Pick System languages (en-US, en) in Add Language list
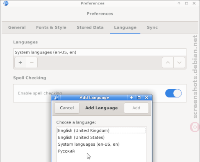200x162 pixels. [x=102, y=144]
